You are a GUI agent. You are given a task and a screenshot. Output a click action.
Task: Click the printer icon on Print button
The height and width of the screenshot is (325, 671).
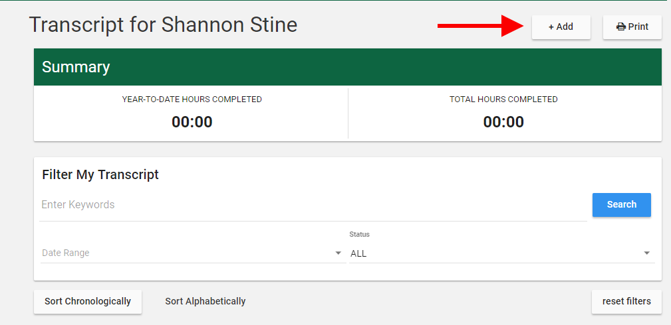(620, 27)
